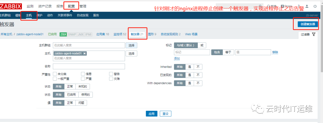Click the JMX availability badge

coord(80,34)
